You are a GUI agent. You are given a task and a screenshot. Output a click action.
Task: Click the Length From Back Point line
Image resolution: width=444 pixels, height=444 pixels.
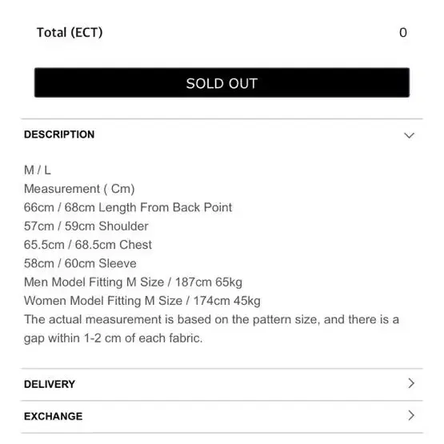coord(128,207)
